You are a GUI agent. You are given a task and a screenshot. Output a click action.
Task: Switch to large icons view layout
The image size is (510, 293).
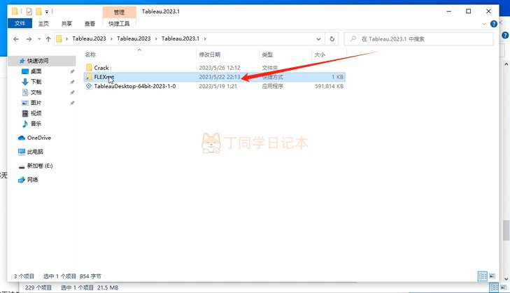(492, 276)
